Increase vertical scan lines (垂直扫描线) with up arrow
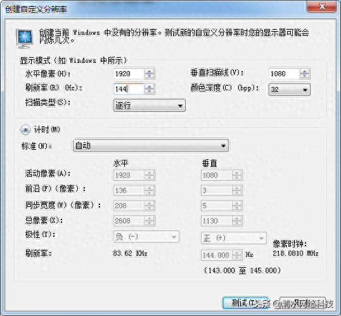This screenshot has width=341, height=316. coord(304,72)
